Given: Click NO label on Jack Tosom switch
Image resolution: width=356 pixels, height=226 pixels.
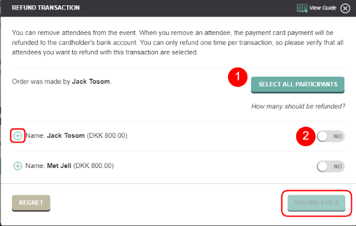Looking at the screenshot, I should pos(338,136).
